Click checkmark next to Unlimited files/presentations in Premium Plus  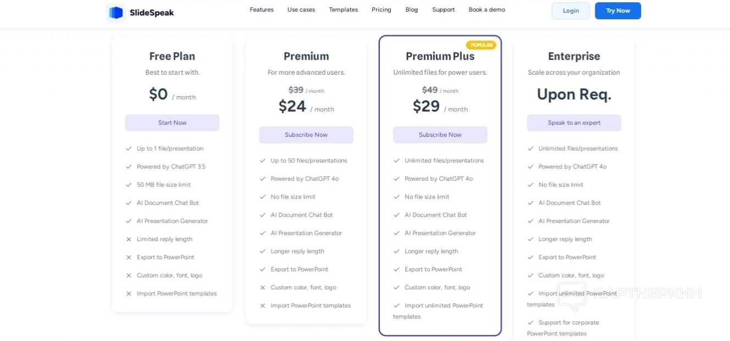(x=396, y=161)
